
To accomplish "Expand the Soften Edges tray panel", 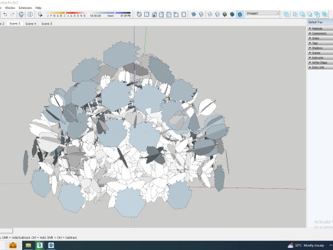I will (321, 62).
